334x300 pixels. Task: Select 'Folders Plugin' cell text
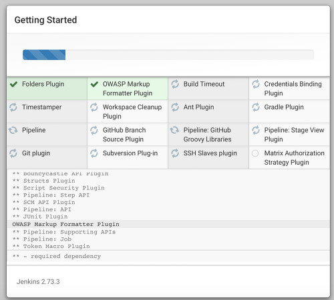tap(43, 84)
